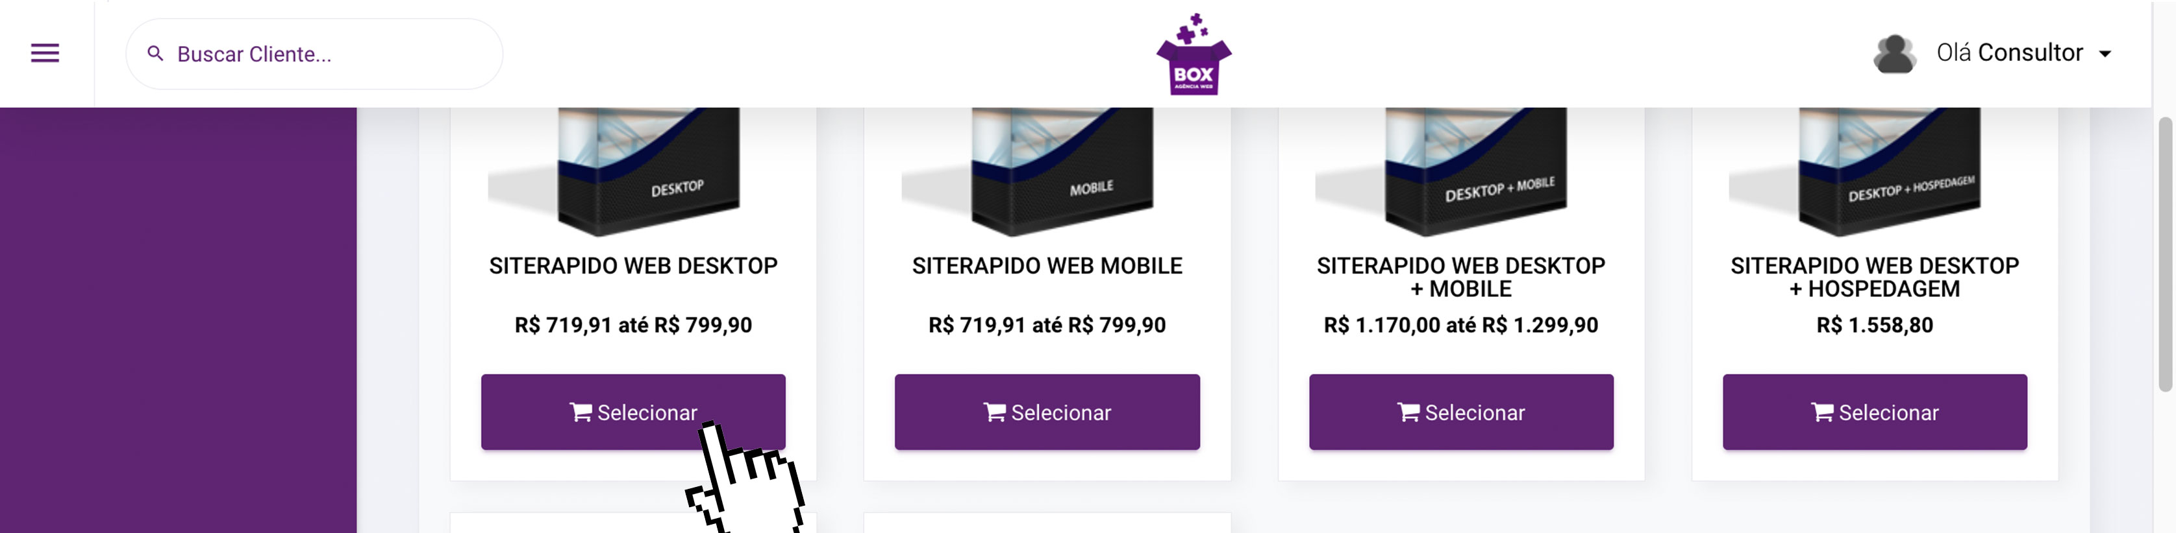Click the SITERAPIDO WEB DESKTOP title
The height and width of the screenshot is (533, 2176).
pos(632,266)
